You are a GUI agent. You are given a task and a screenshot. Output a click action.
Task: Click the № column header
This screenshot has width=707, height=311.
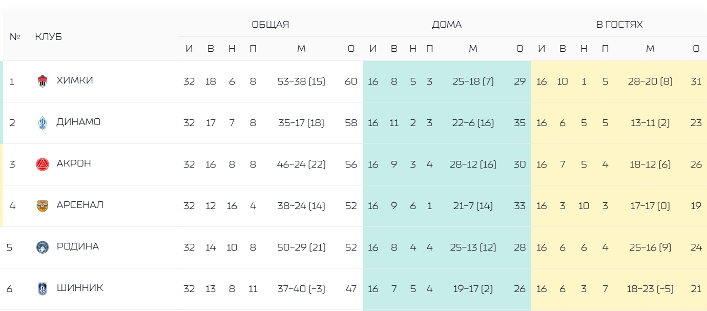pyautogui.click(x=15, y=37)
